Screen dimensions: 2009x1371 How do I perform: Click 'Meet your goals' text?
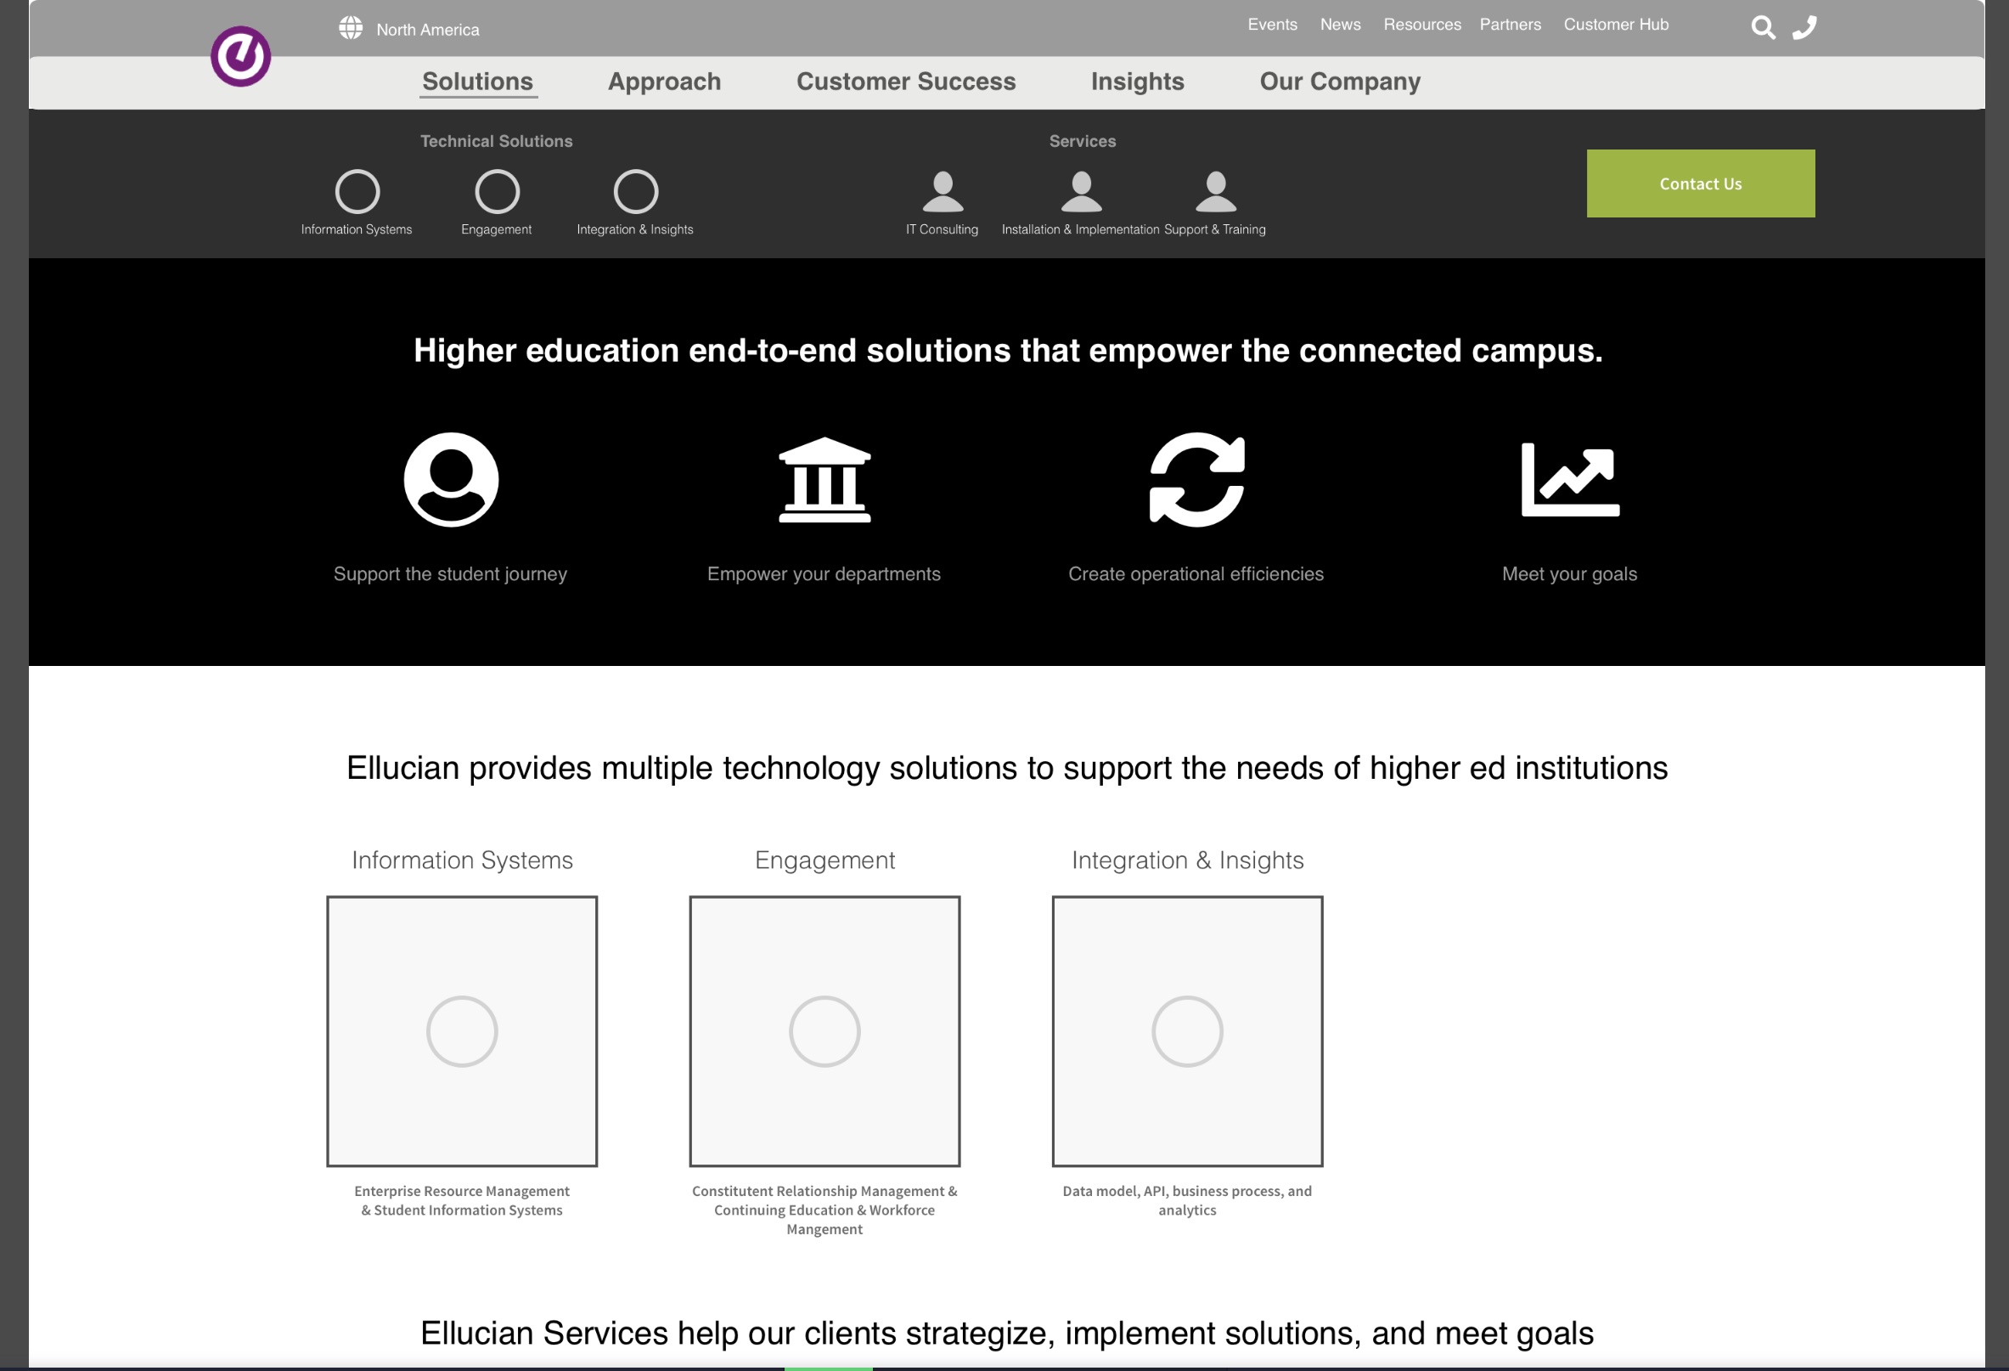[1569, 573]
